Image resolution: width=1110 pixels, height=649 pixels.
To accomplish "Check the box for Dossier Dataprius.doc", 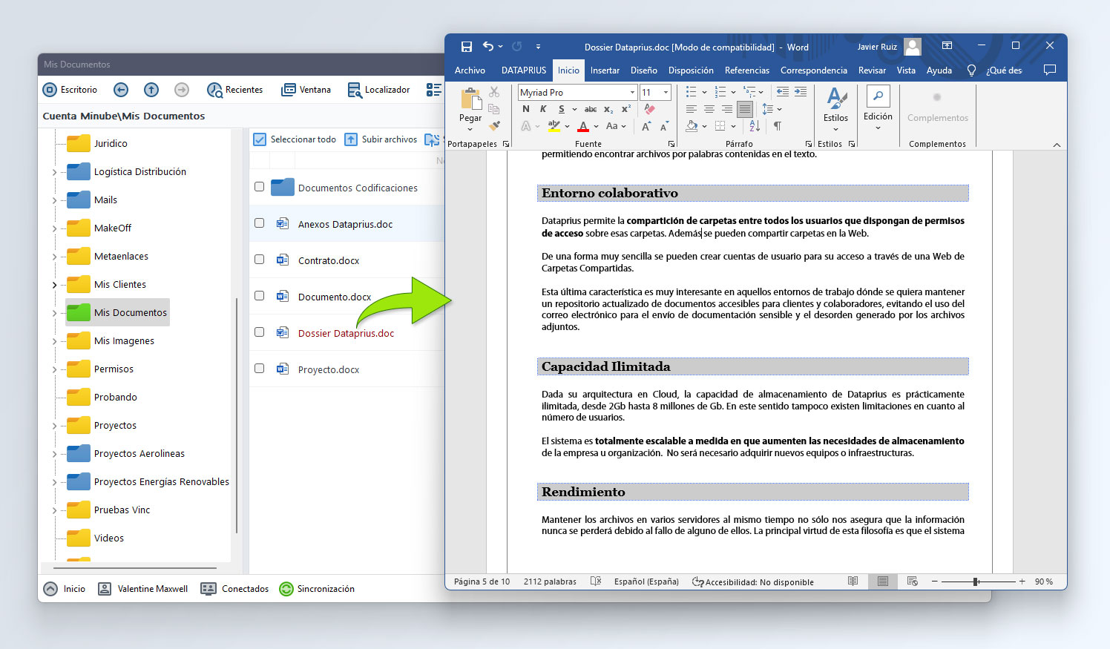I will pyautogui.click(x=259, y=332).
